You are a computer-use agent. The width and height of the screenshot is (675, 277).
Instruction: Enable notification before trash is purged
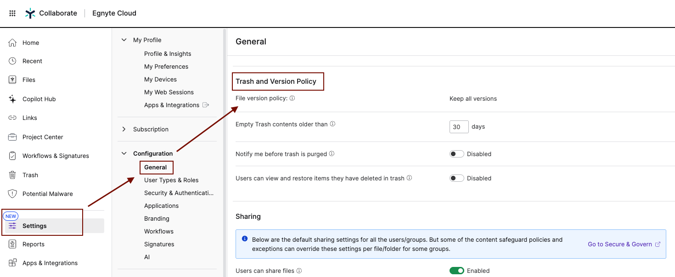(x=456, y=153)
